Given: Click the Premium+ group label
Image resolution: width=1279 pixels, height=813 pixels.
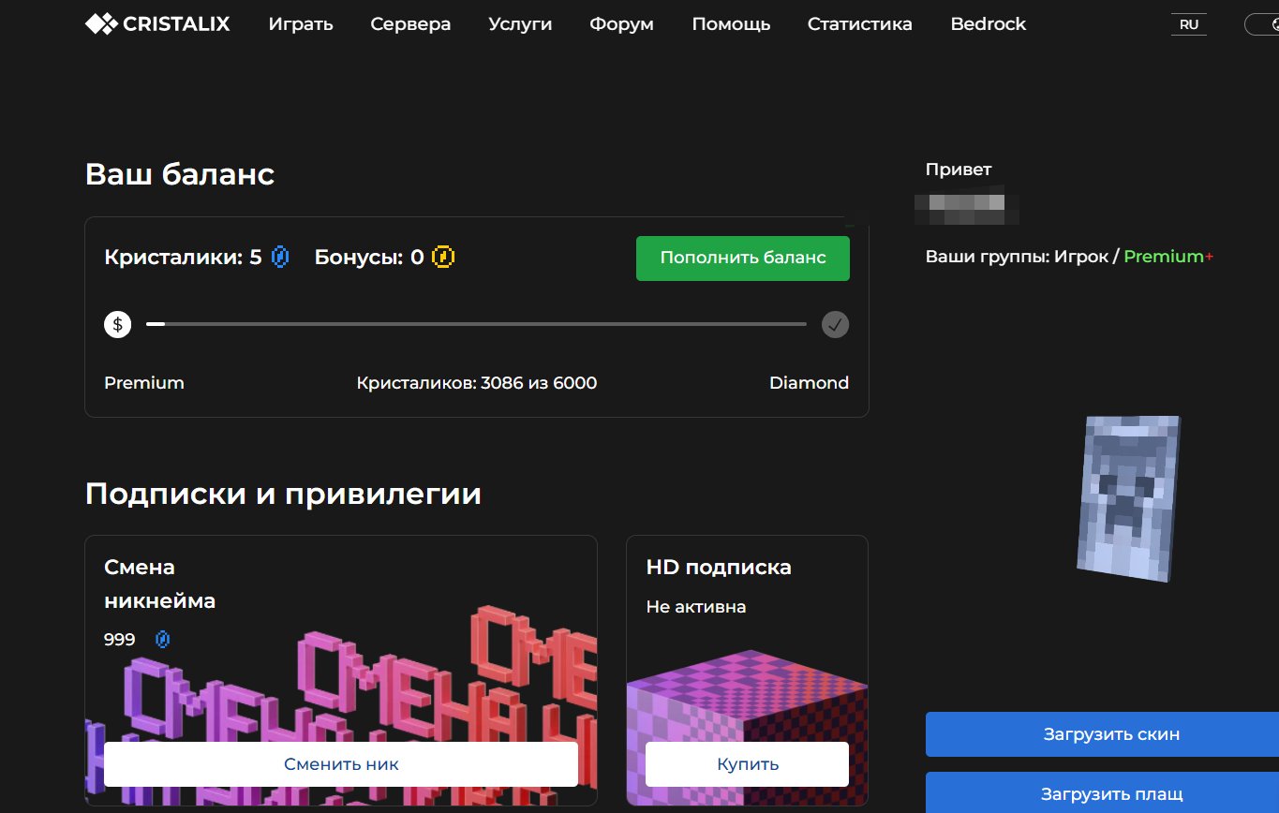Looking at the screenshot, I should point(1168,257).
